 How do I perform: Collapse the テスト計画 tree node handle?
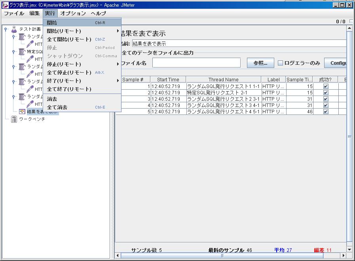pos(6,29)
